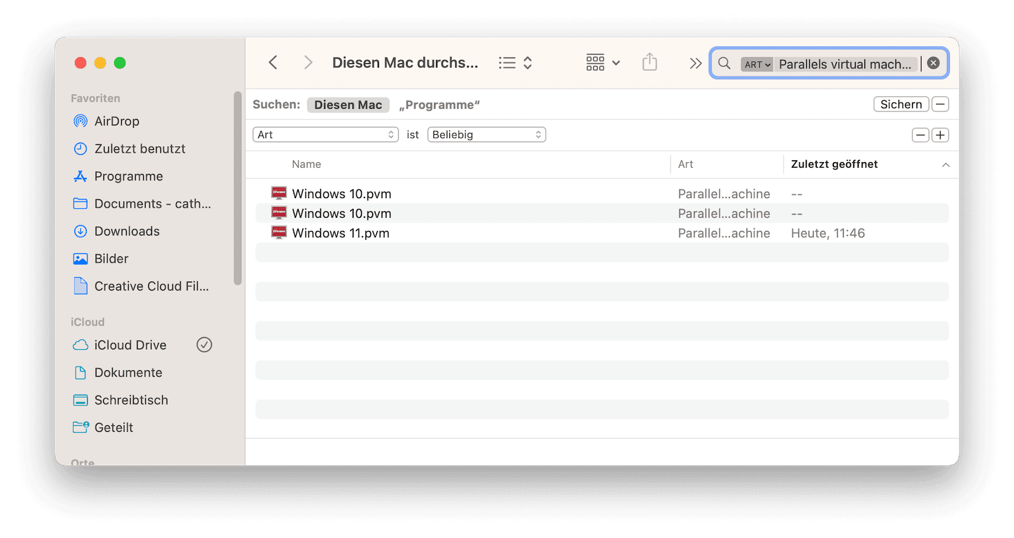This screenshot has height=538, width=1014.
Task: Open the ART search token dropdown
Action: 757,64
